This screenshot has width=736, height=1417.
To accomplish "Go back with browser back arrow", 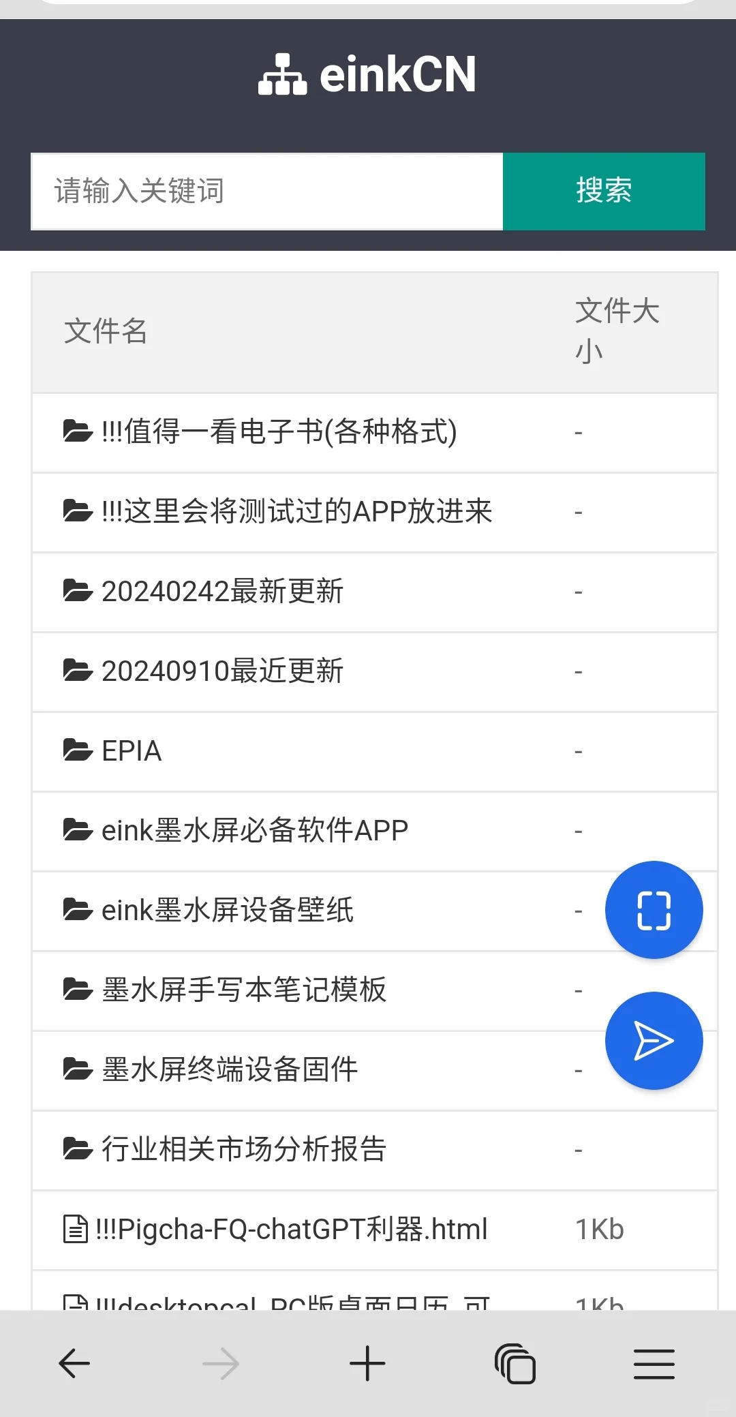I will pyautogui.click(x=74, y=1364).
